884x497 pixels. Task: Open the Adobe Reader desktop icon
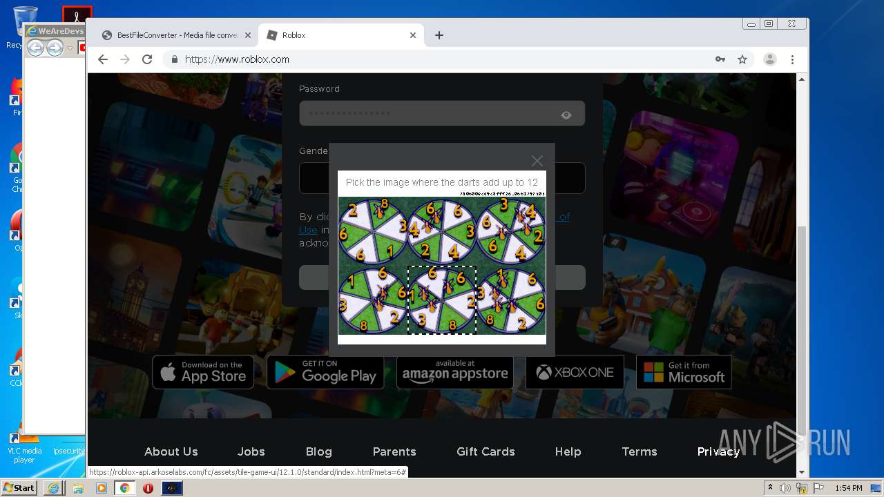coord(77,15)
